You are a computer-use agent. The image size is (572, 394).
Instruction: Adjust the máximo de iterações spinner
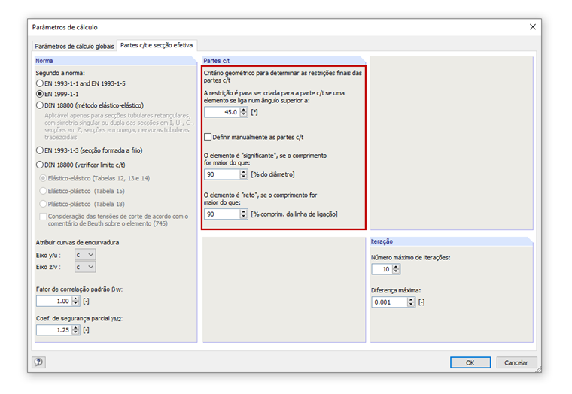(x=396, y=269)
